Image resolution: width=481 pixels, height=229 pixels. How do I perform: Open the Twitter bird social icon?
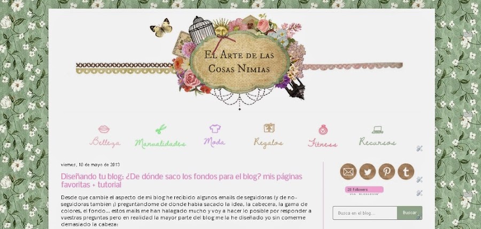[368, 172]
